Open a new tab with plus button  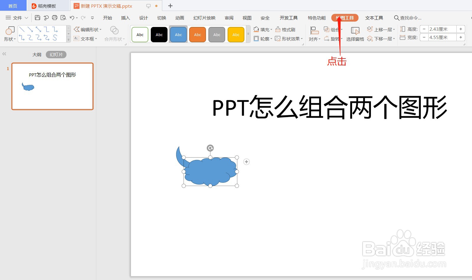click(x=170, y=6)
